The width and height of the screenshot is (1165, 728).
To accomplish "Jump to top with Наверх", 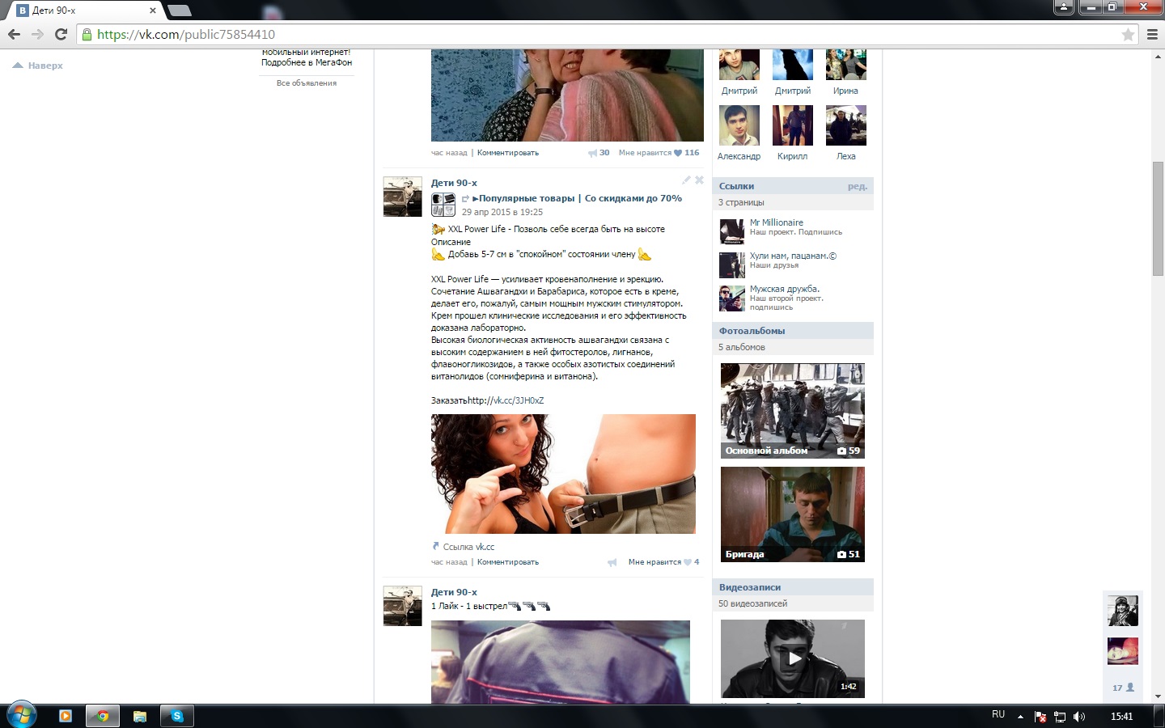I will click(38, 66).
